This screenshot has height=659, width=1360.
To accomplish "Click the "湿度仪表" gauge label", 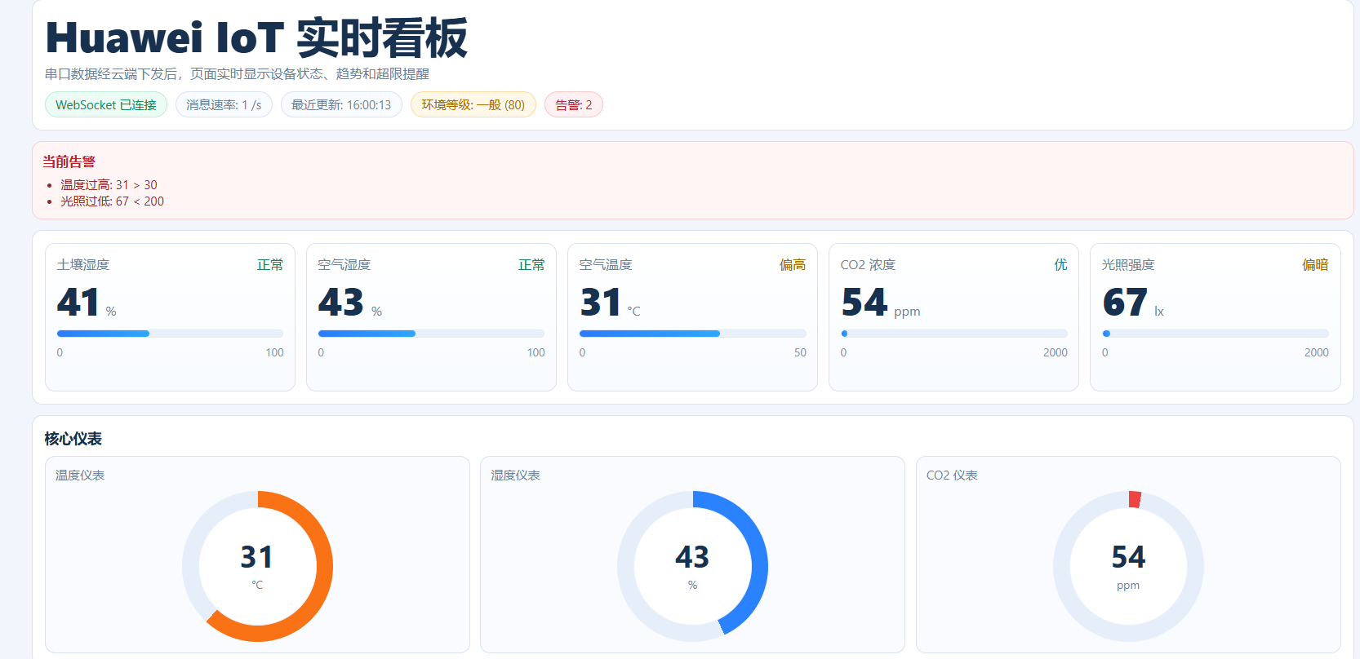I will [515, 475].
